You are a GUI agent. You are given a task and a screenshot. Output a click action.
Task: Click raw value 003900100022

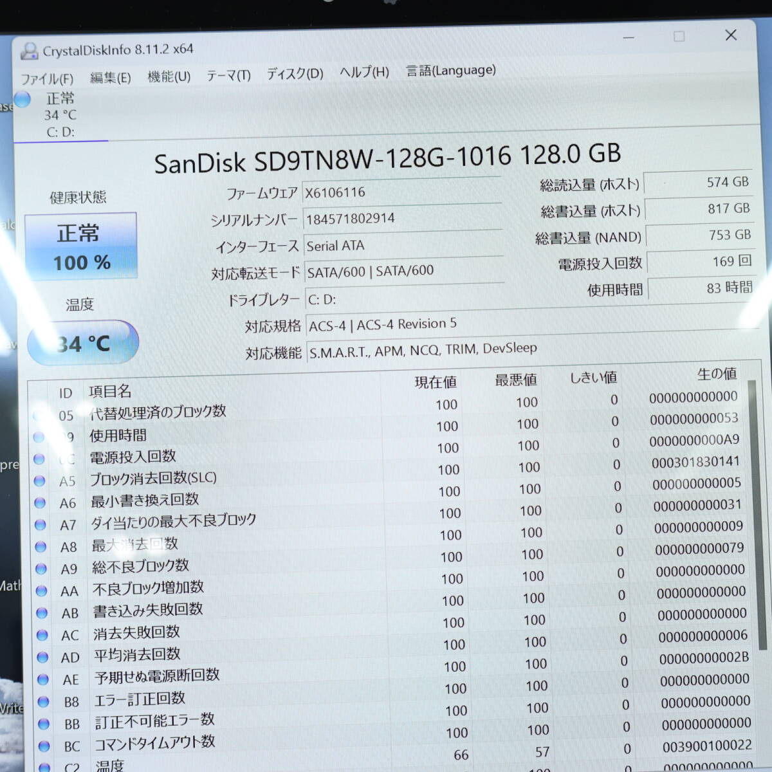(x=707, y=746)
